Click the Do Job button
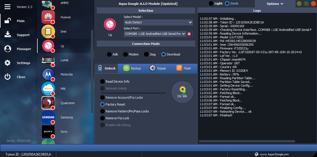 (x=182, y=92)
